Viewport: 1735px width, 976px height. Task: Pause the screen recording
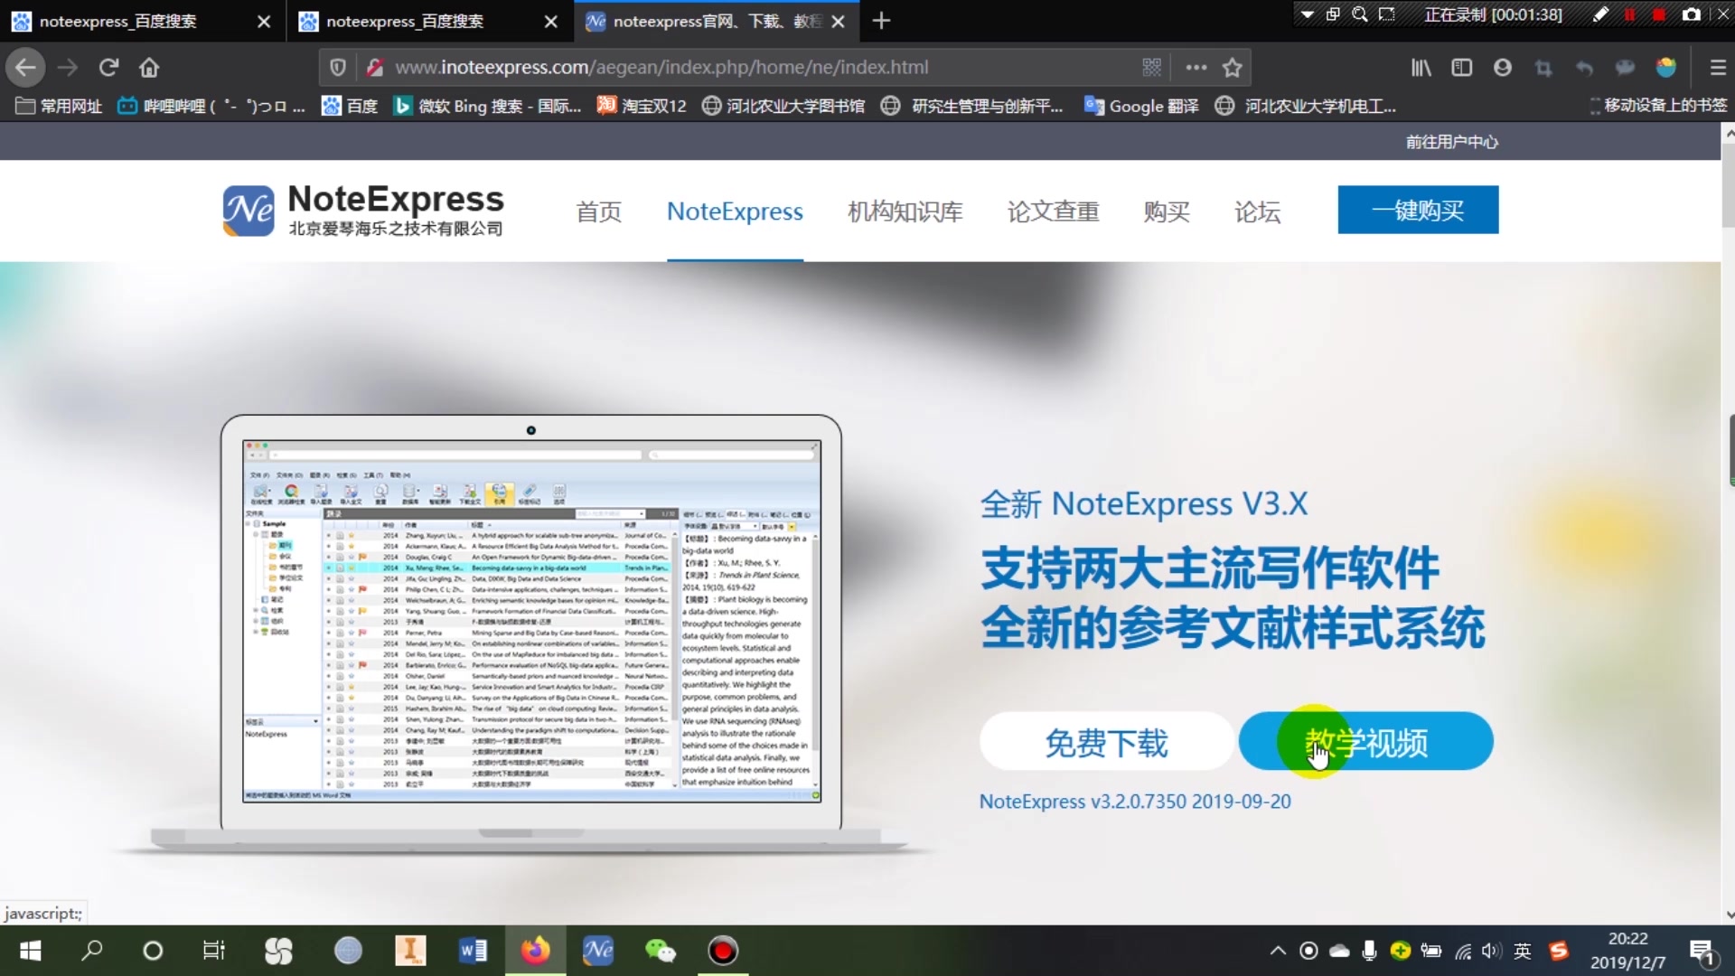(x=1629, y=14)
